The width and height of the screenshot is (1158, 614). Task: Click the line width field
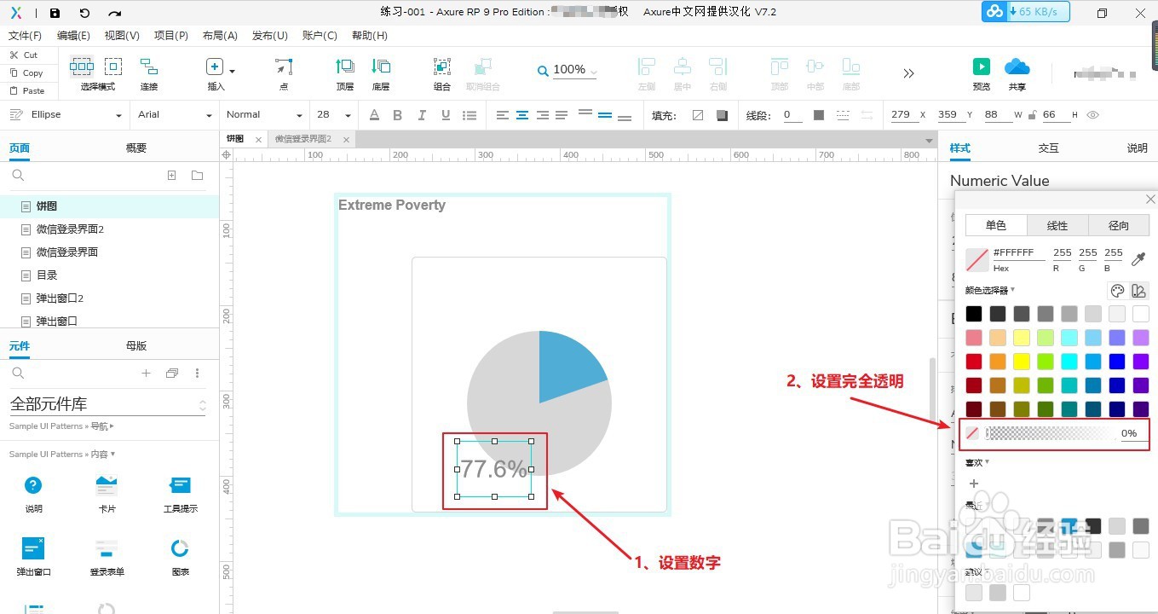(792, 114)
